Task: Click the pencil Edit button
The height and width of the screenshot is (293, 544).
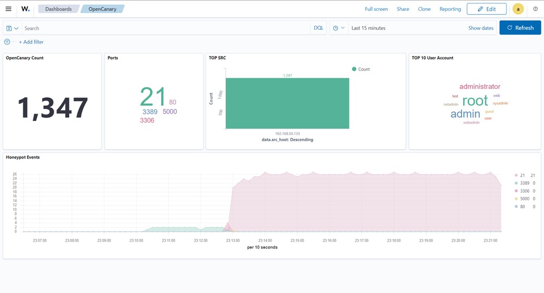Action: 486,9
